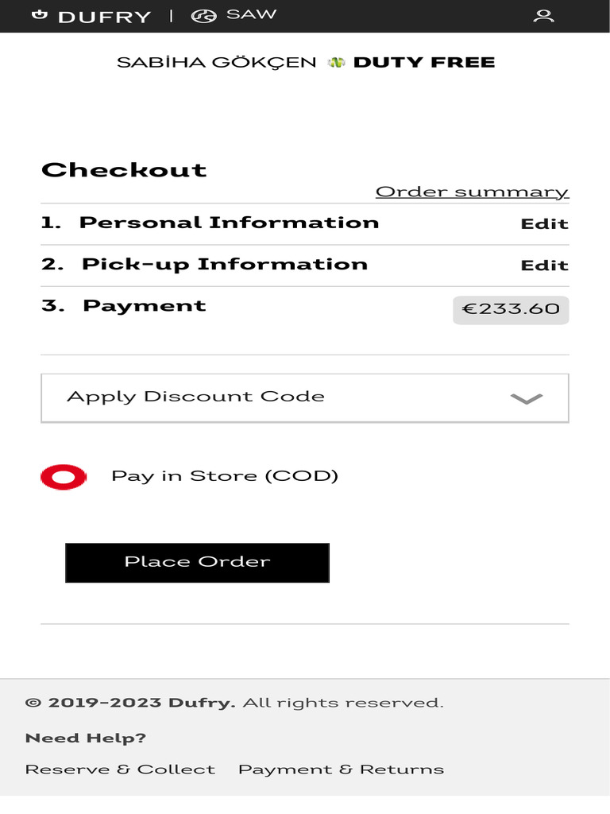610x814 pixels.
Task: Expand the Apply Discount Code chevron
Action: (x=526, y=398)
